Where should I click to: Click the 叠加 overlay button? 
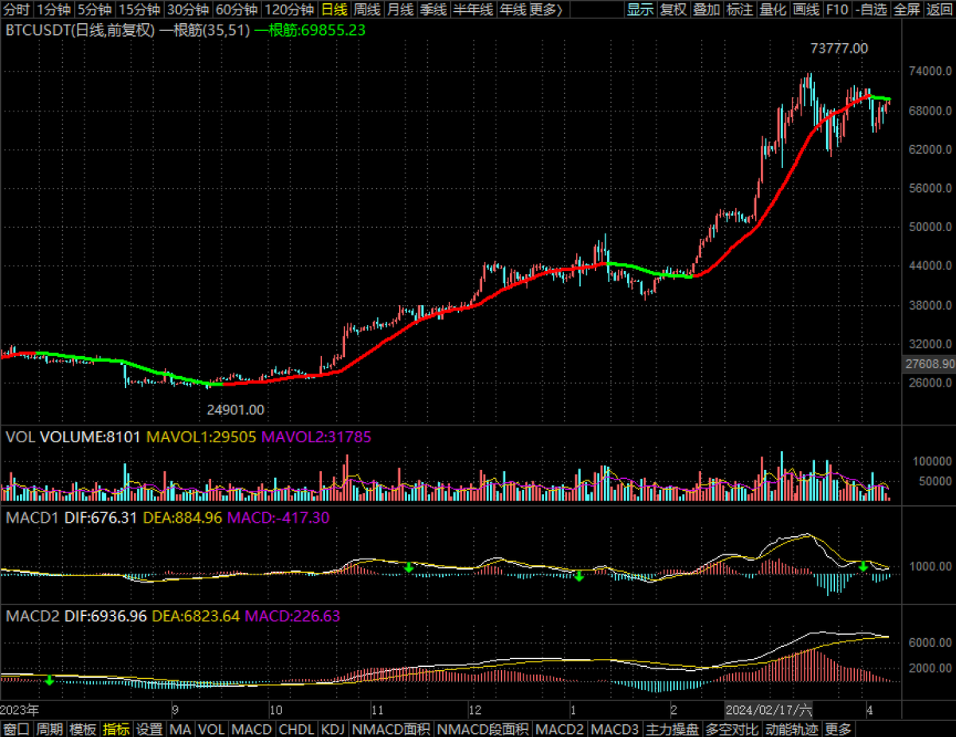[x=707, y=10]
